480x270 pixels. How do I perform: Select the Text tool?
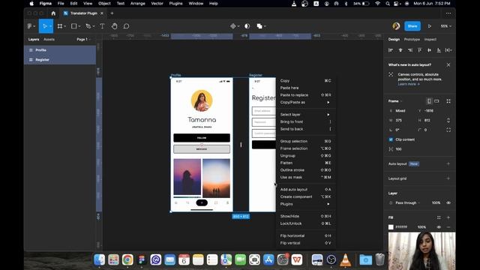click(x=102, y=26)
